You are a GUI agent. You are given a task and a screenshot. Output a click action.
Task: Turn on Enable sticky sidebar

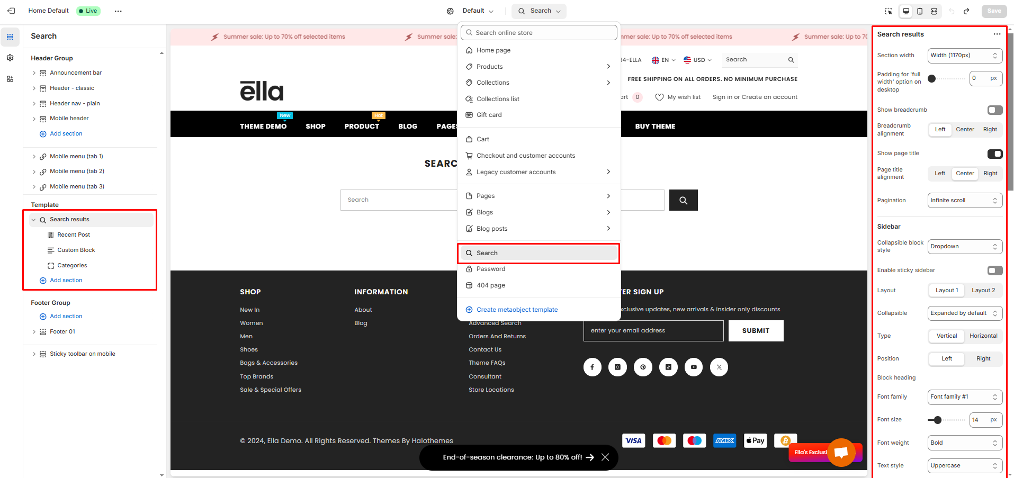pyautogui.click(x=994, y=270)
